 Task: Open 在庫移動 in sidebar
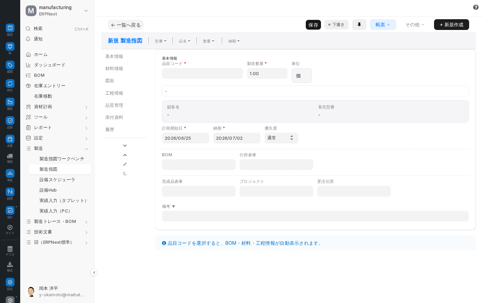(57, 96)
